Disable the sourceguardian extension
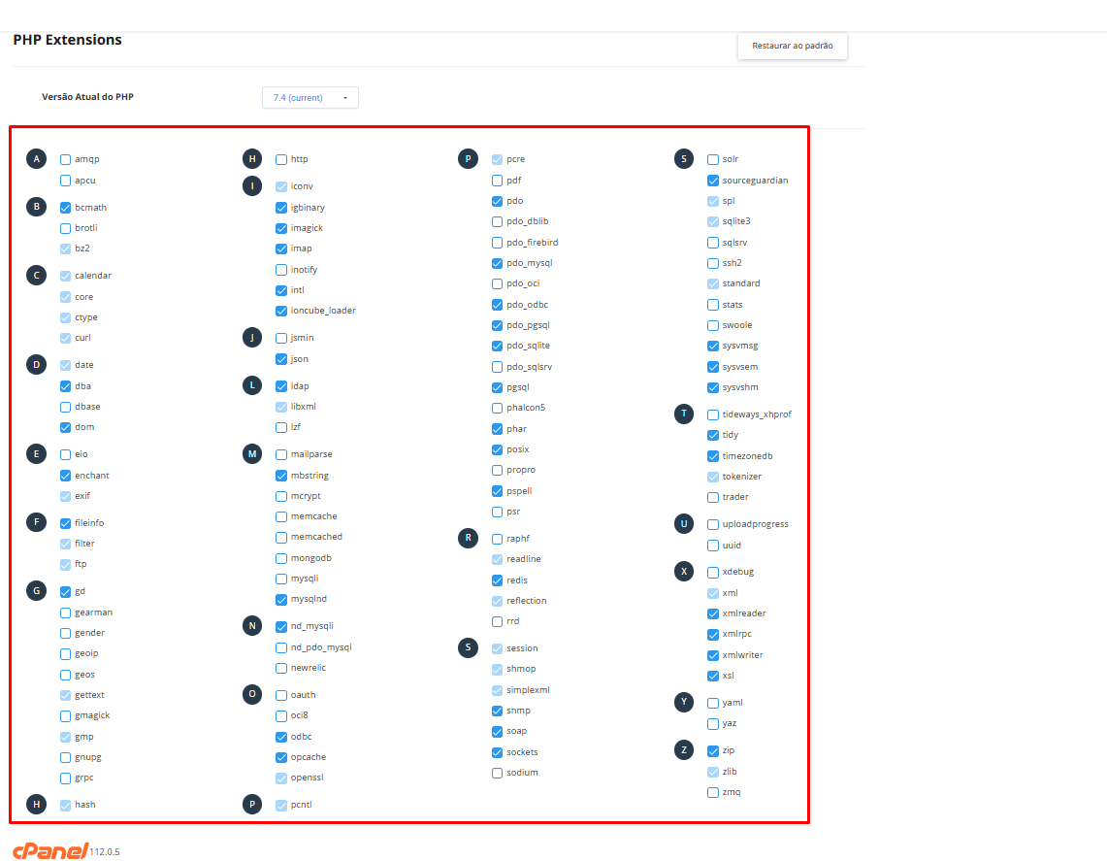The height and width of the screenshot is (861, 1107). click(x=713, y=181)
